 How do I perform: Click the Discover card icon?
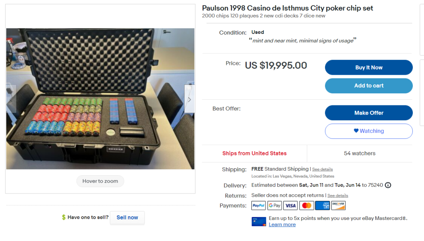coord(338,205)
